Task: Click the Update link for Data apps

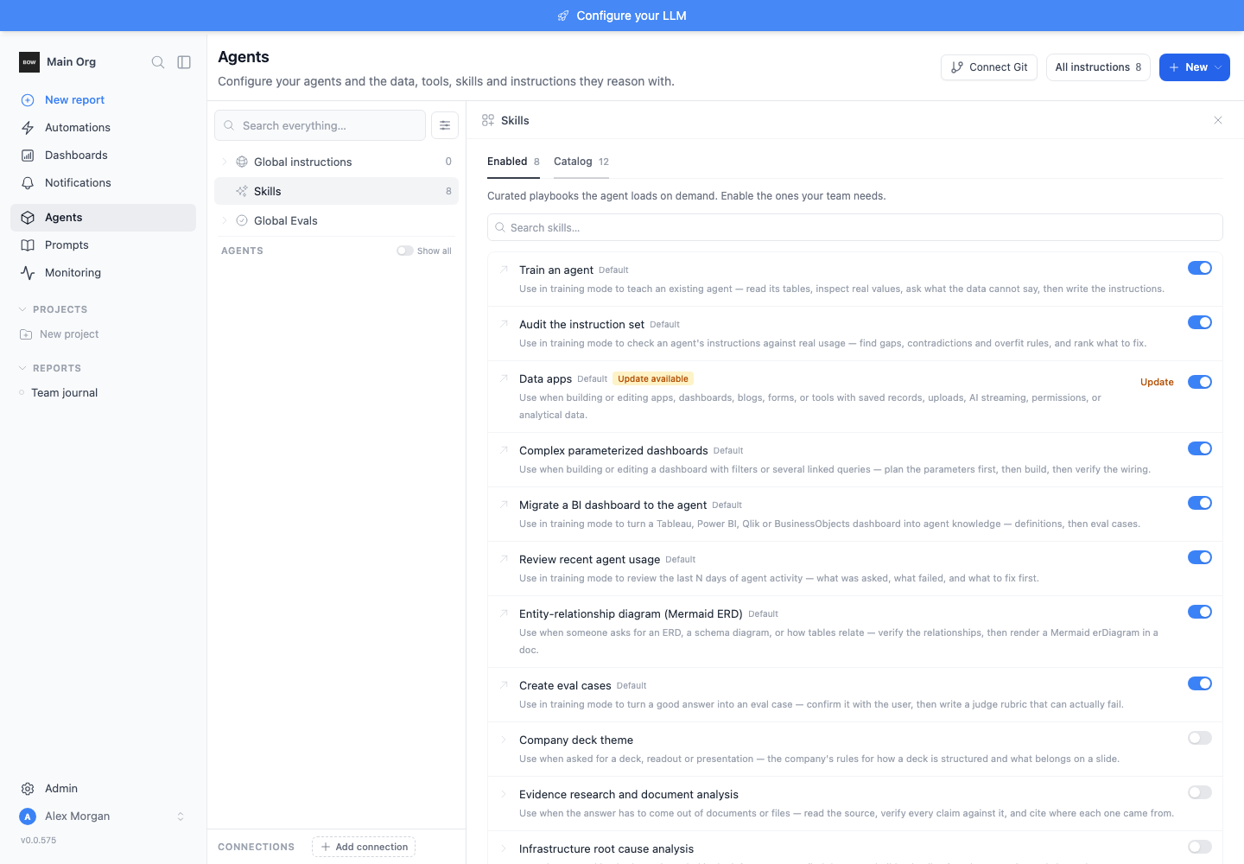Action: pos(1157,382)
